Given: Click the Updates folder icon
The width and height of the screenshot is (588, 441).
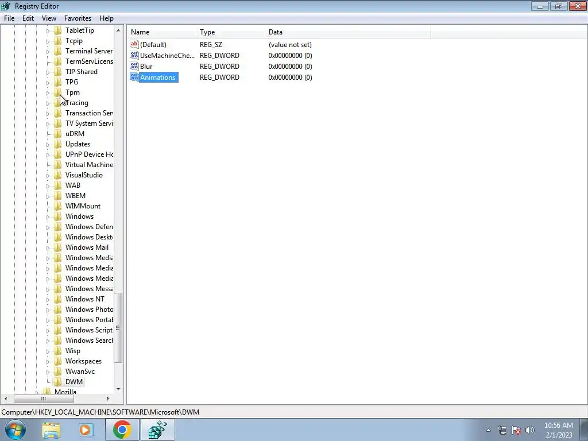Looking at the screenshot, I should tap(58, 144).
